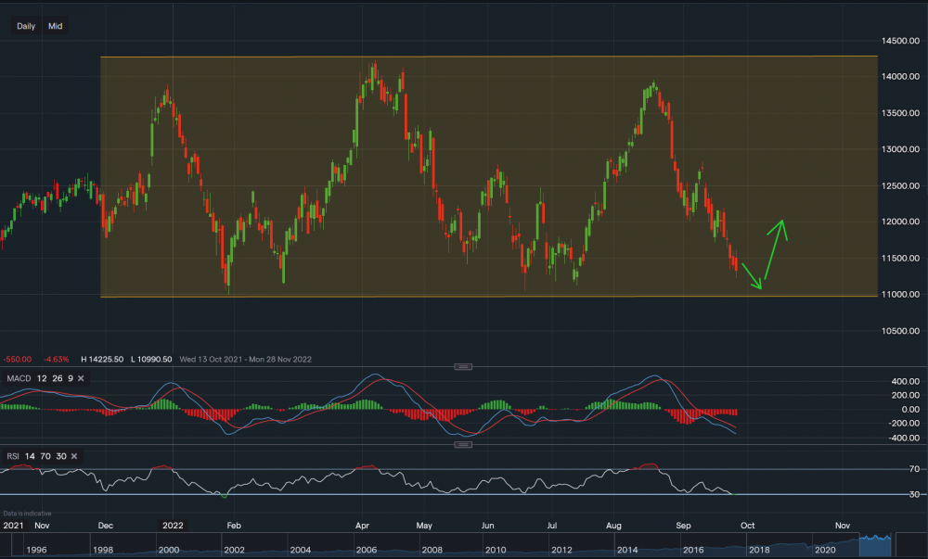
Task: Open the Daily timeframe selector
Action: (x=26, y=26)
